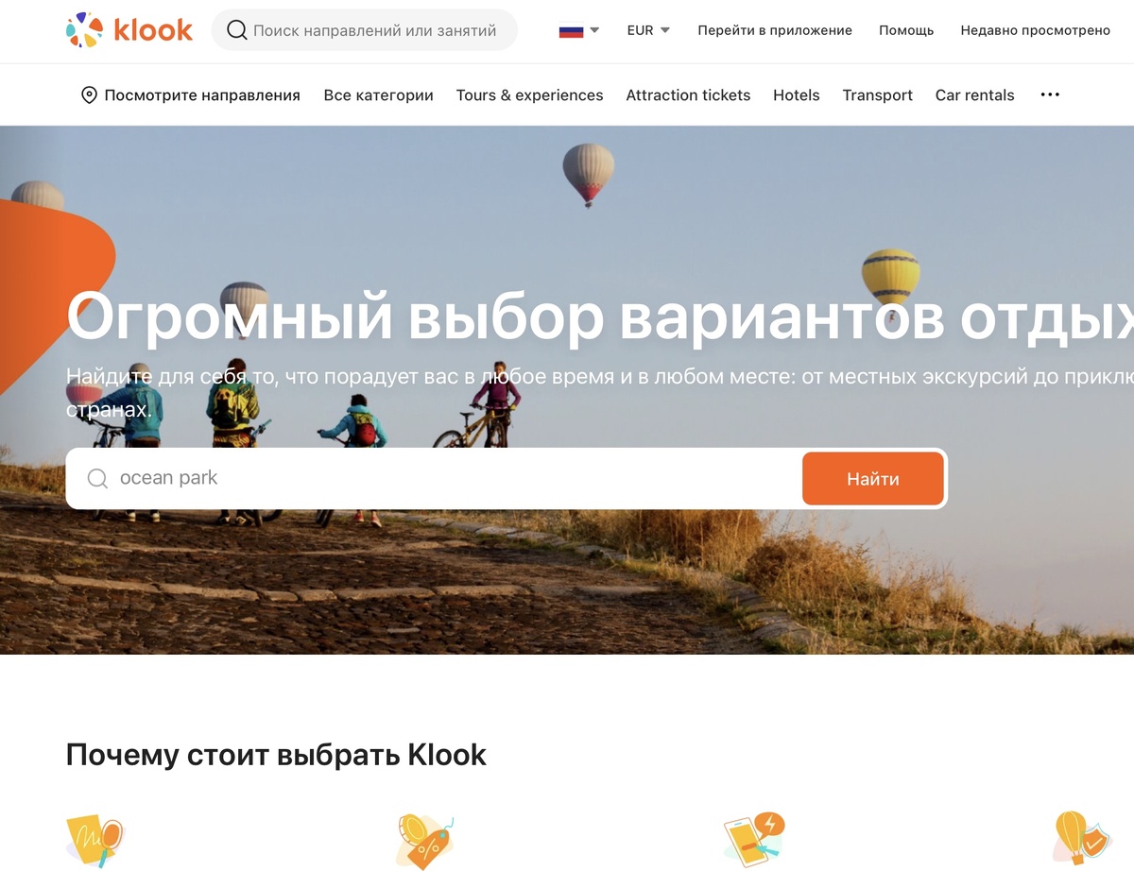Click the orange Найти button
Viewport: 1134px width, 871px height.
point(873,479)
